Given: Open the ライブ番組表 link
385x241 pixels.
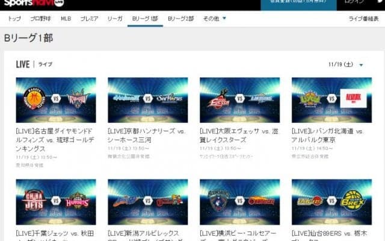Looking at the screenshot, I should pyautogui.click(x=363, y=19).
